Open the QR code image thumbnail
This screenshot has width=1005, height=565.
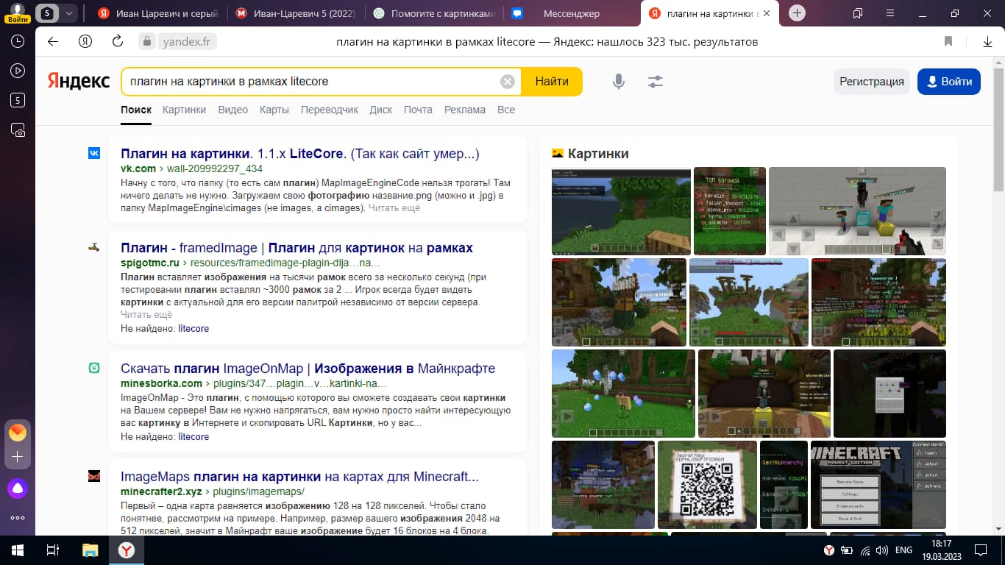[707, 485]
